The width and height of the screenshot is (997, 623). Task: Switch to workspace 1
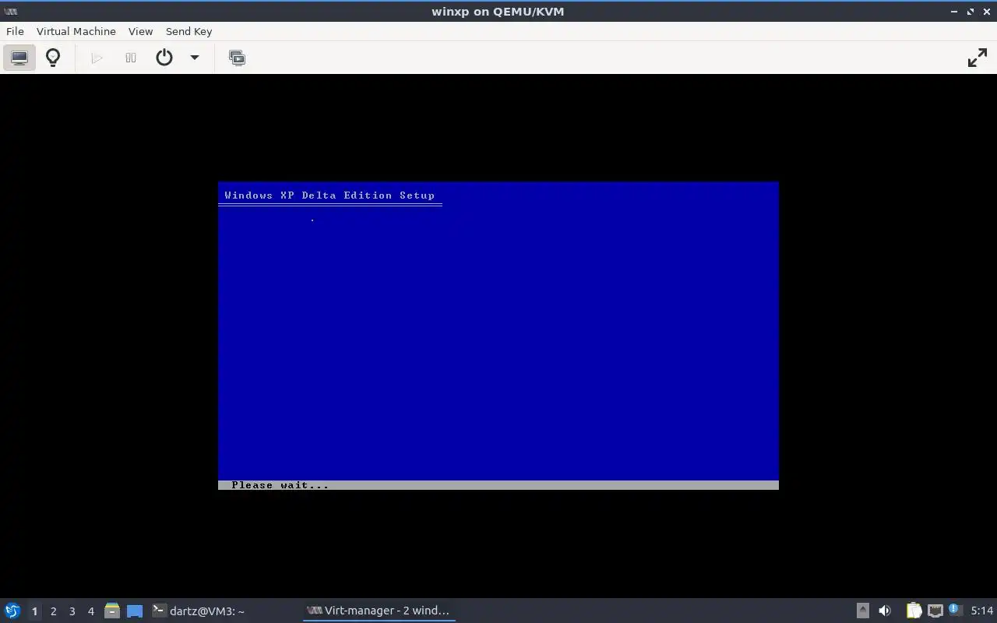pyautogui.click(x=34, y=611)
